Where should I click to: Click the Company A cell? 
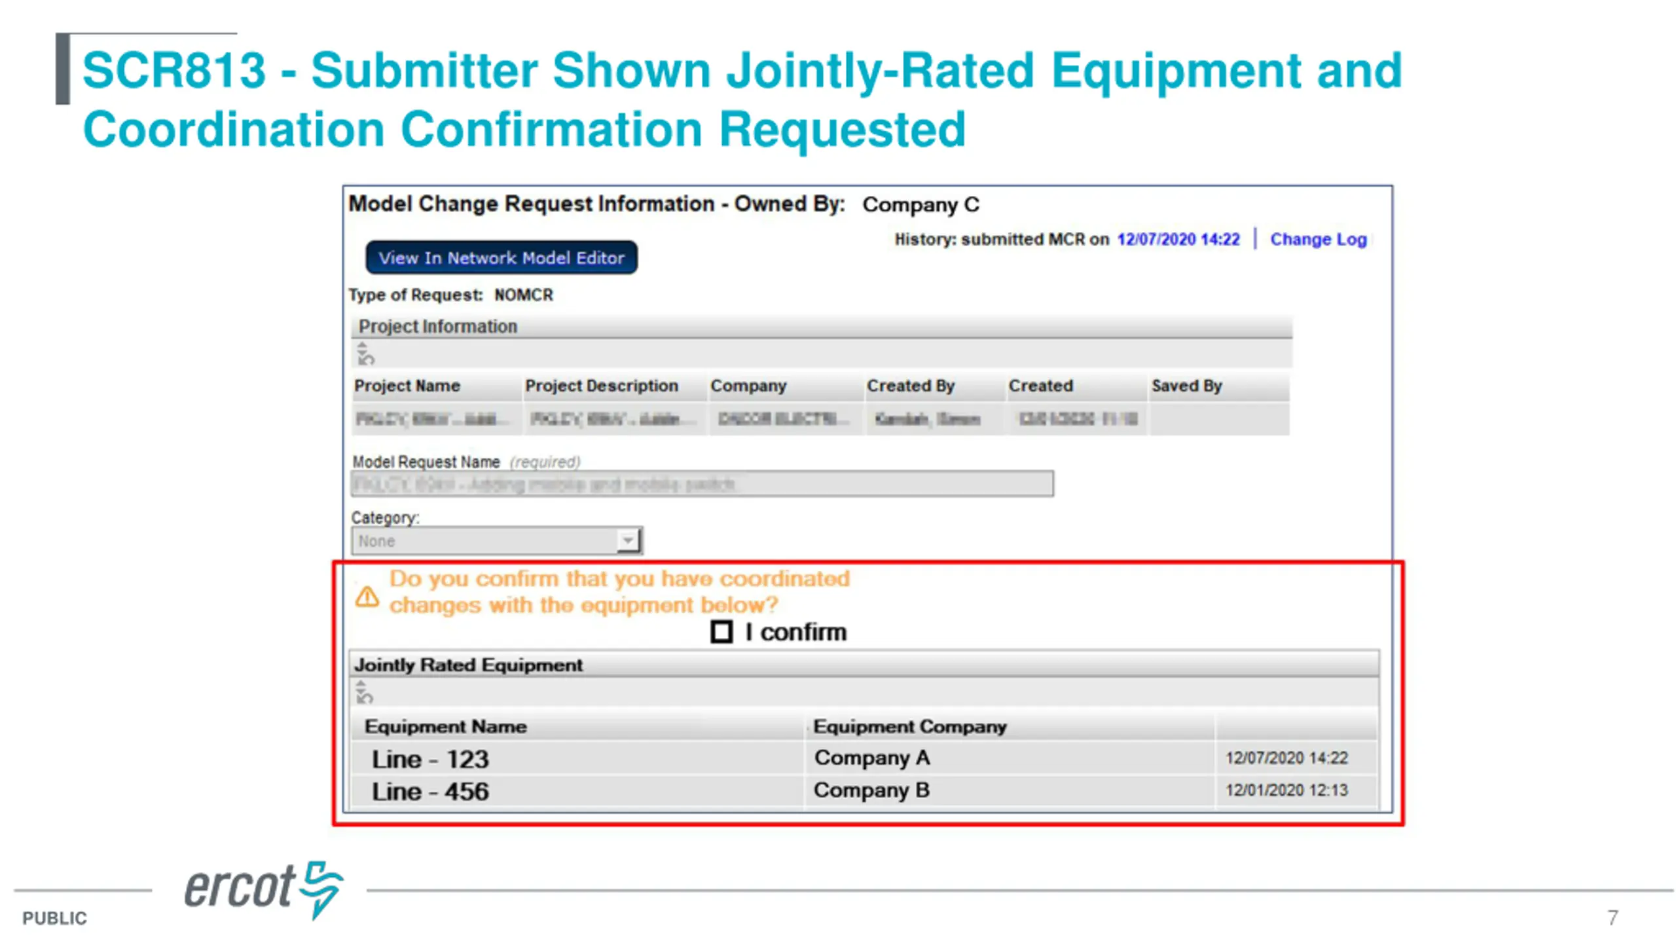click(1010, 758)
